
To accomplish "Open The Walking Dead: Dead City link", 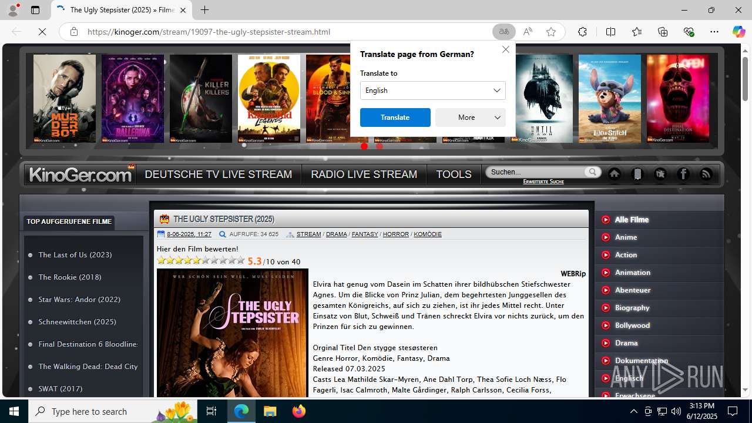I will [88, 366].
